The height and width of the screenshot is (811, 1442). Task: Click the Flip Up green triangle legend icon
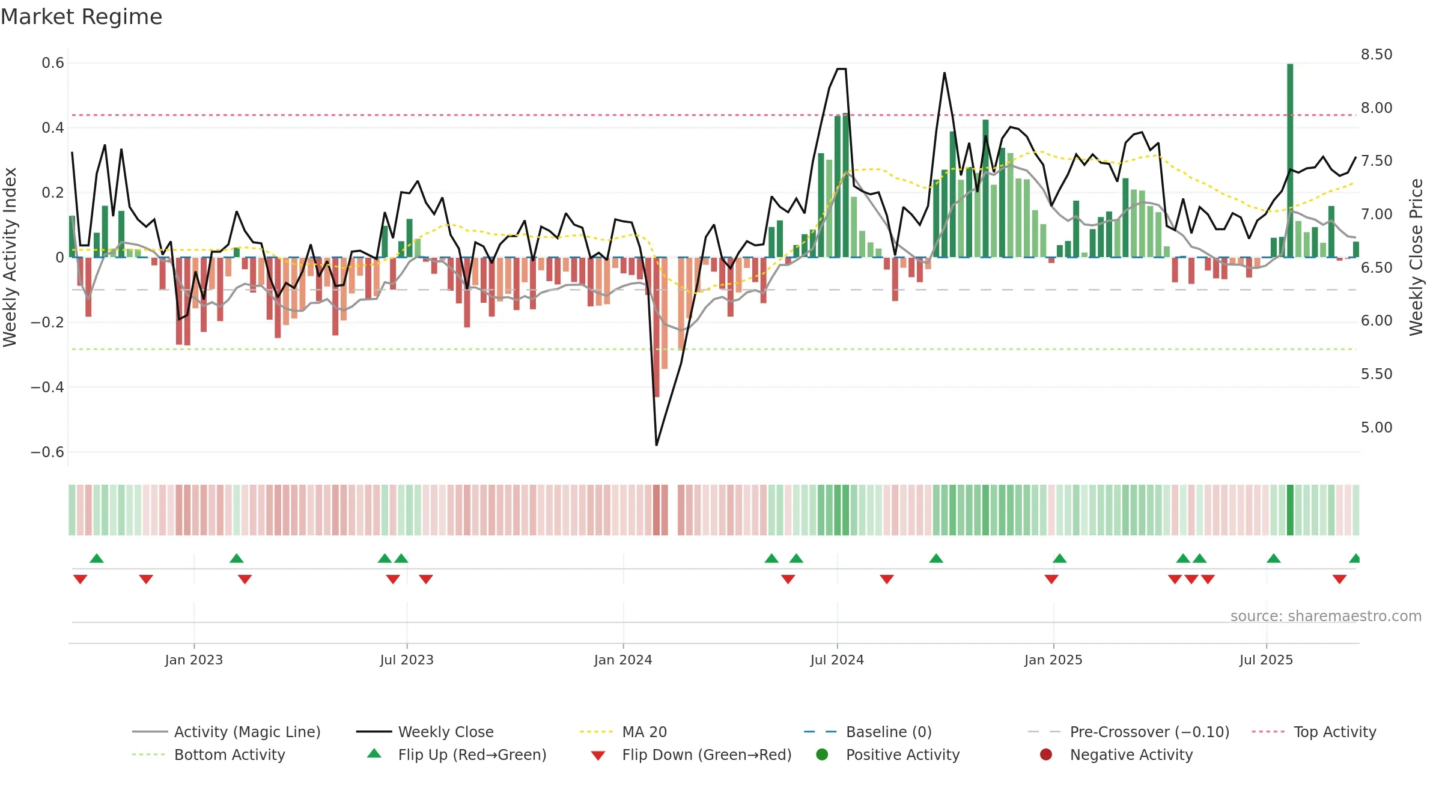click(374, 753)
